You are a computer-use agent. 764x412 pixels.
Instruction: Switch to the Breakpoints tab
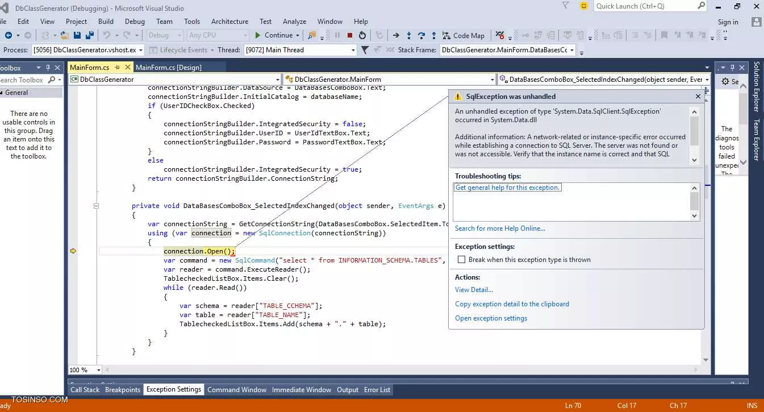(x=123, y=390)
